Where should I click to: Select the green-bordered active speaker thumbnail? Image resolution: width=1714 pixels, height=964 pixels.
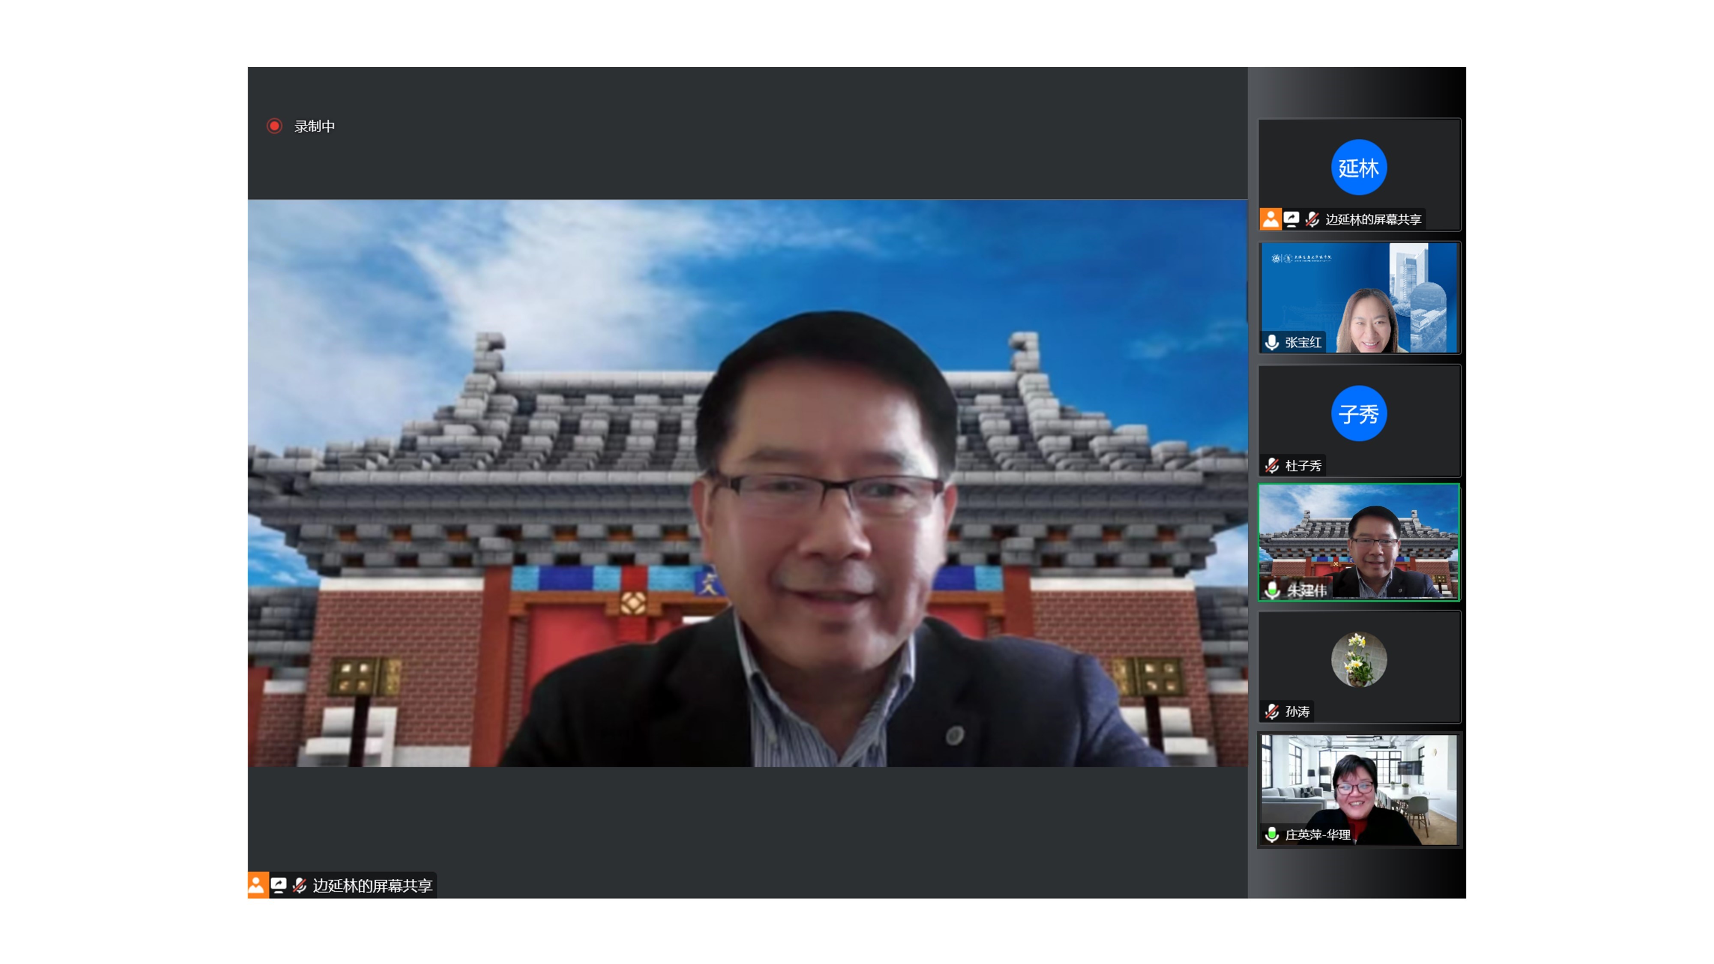pyautogui.click(x=1359, y=542)
